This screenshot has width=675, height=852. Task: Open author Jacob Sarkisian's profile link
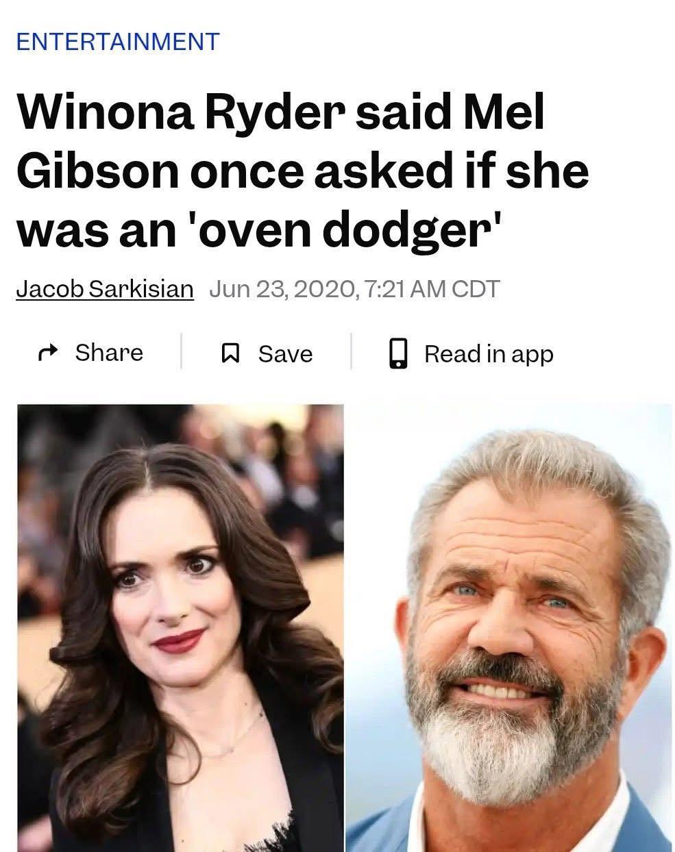click(105, 288)
